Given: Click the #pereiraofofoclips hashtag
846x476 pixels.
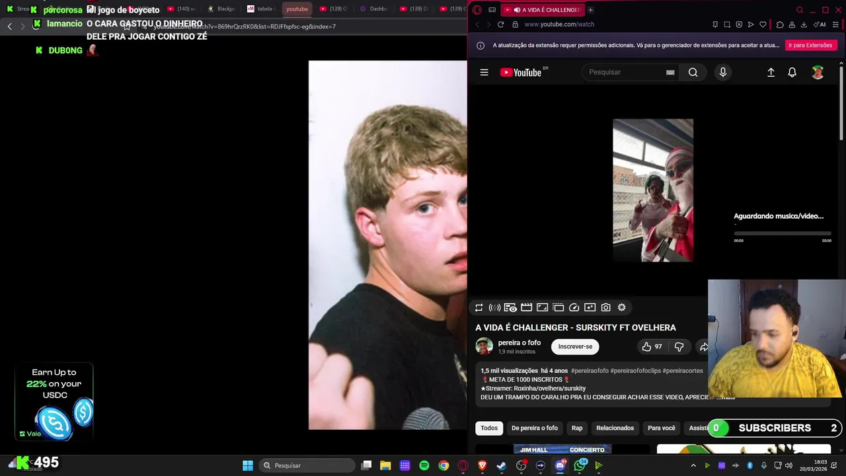Looking at the screenshot, I should 635,371.
